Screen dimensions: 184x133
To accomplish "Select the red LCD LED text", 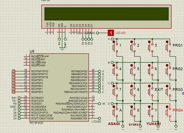I will [x=120, y=33].
